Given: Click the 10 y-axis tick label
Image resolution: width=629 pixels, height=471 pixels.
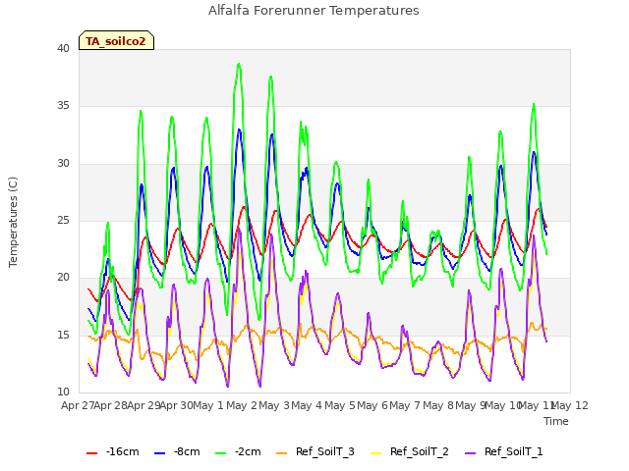Looking at the screenshot, I should tap(63, 392).
